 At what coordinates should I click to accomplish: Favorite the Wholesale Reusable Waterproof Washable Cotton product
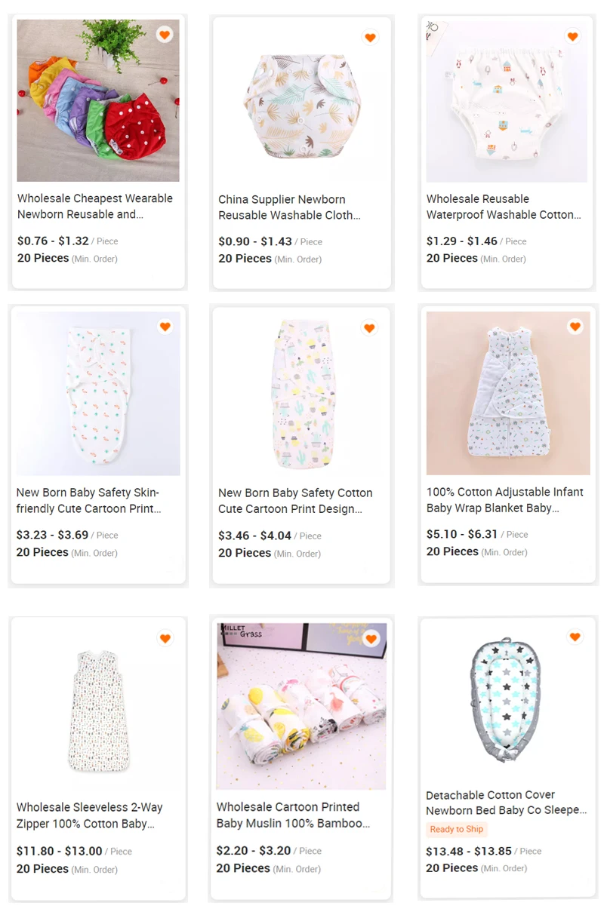pyautogui.click(x=572, y=35)
